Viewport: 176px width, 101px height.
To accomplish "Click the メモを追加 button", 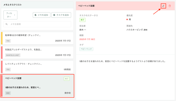I will (41, 15).
